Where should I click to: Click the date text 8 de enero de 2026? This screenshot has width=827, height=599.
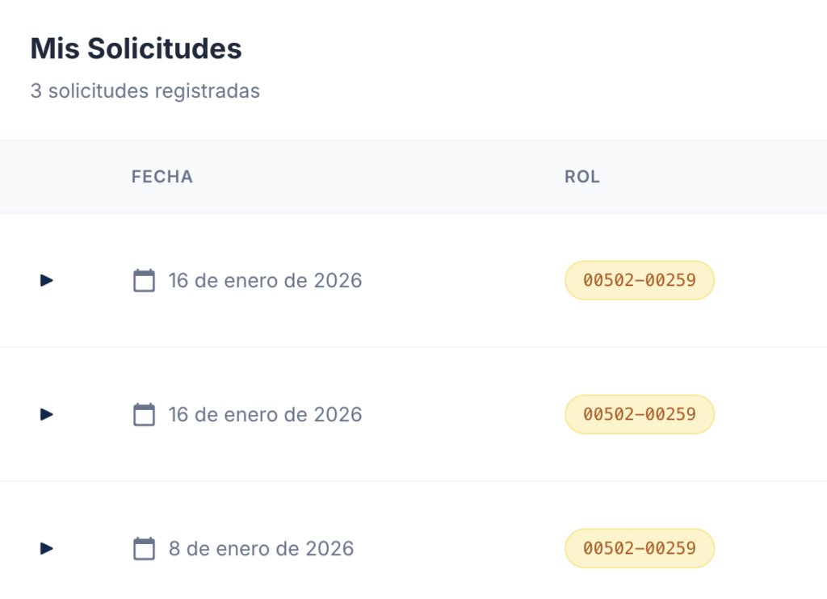click(261, 549)
